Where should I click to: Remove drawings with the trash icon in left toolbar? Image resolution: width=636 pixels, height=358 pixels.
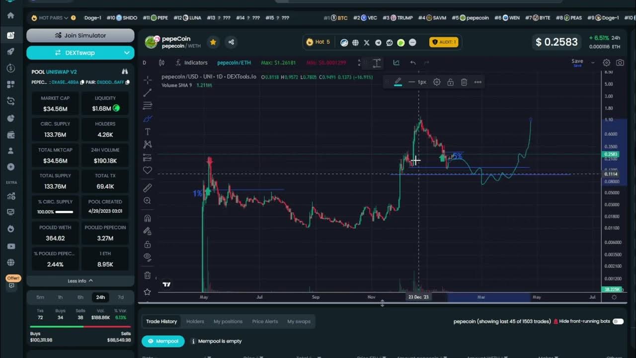148,275
